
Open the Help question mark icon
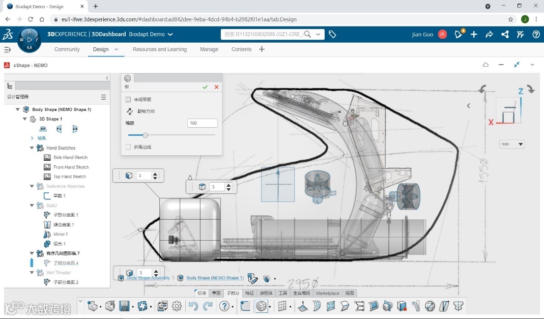[224, 306]
